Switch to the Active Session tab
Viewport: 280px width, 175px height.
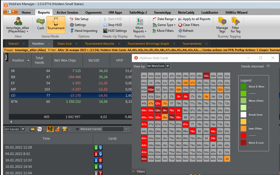point(67,13)
